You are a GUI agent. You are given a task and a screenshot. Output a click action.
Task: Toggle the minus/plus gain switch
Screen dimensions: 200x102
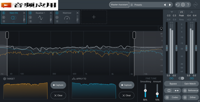coord(181,78)
